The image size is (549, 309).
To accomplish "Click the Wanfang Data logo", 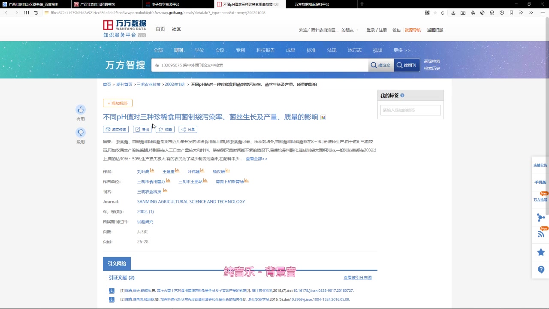I will [124, 29].
